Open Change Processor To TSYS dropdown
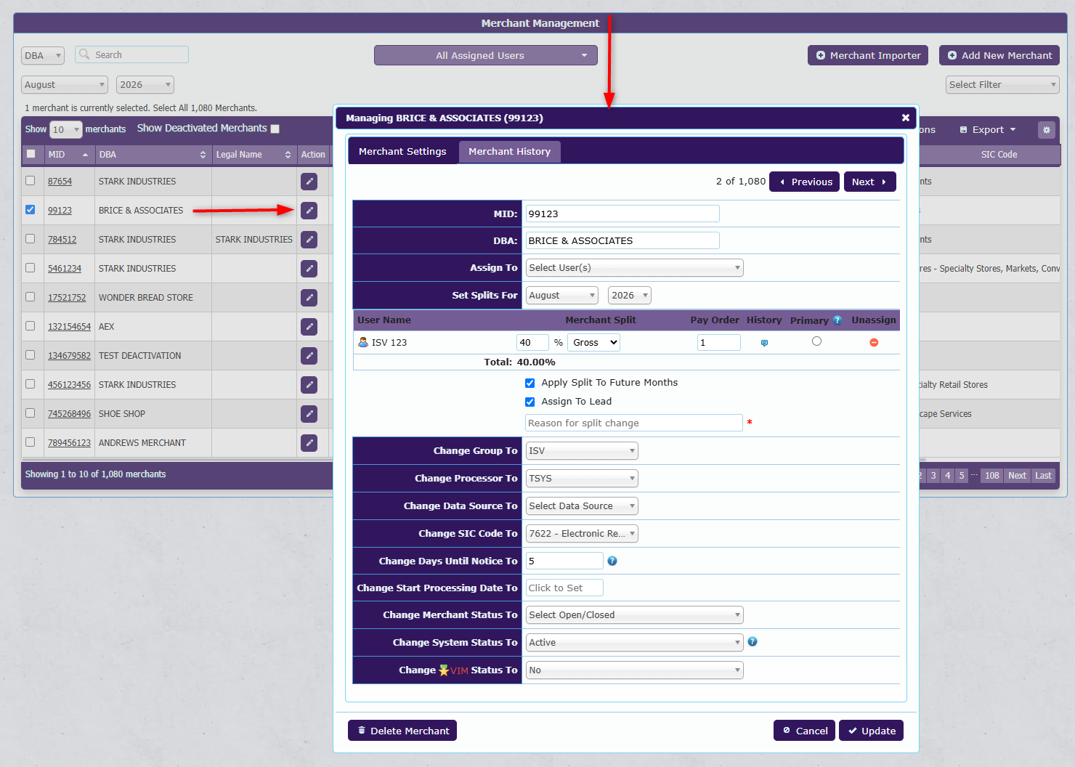1075x767 pixels. 582,479
